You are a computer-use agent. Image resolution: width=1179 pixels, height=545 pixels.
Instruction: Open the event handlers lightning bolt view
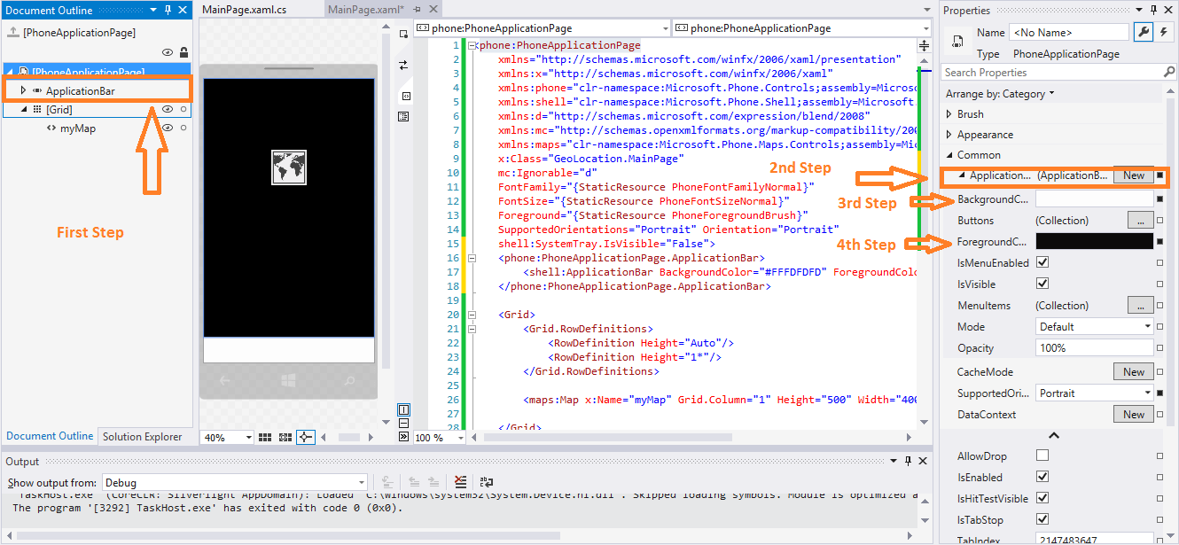pos(1164,32)
